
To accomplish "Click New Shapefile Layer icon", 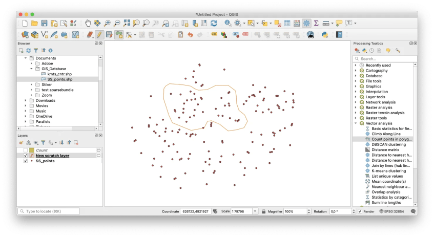I will (x=45, y=35).
